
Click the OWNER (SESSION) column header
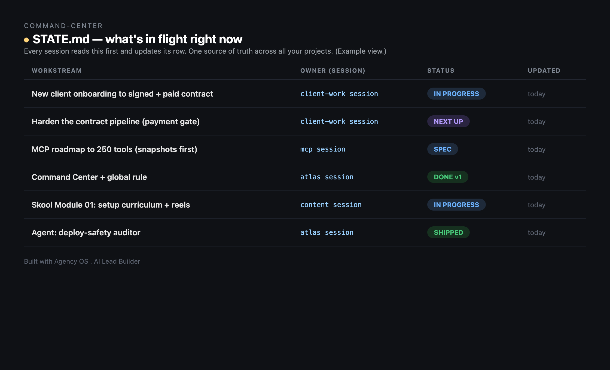333,70
